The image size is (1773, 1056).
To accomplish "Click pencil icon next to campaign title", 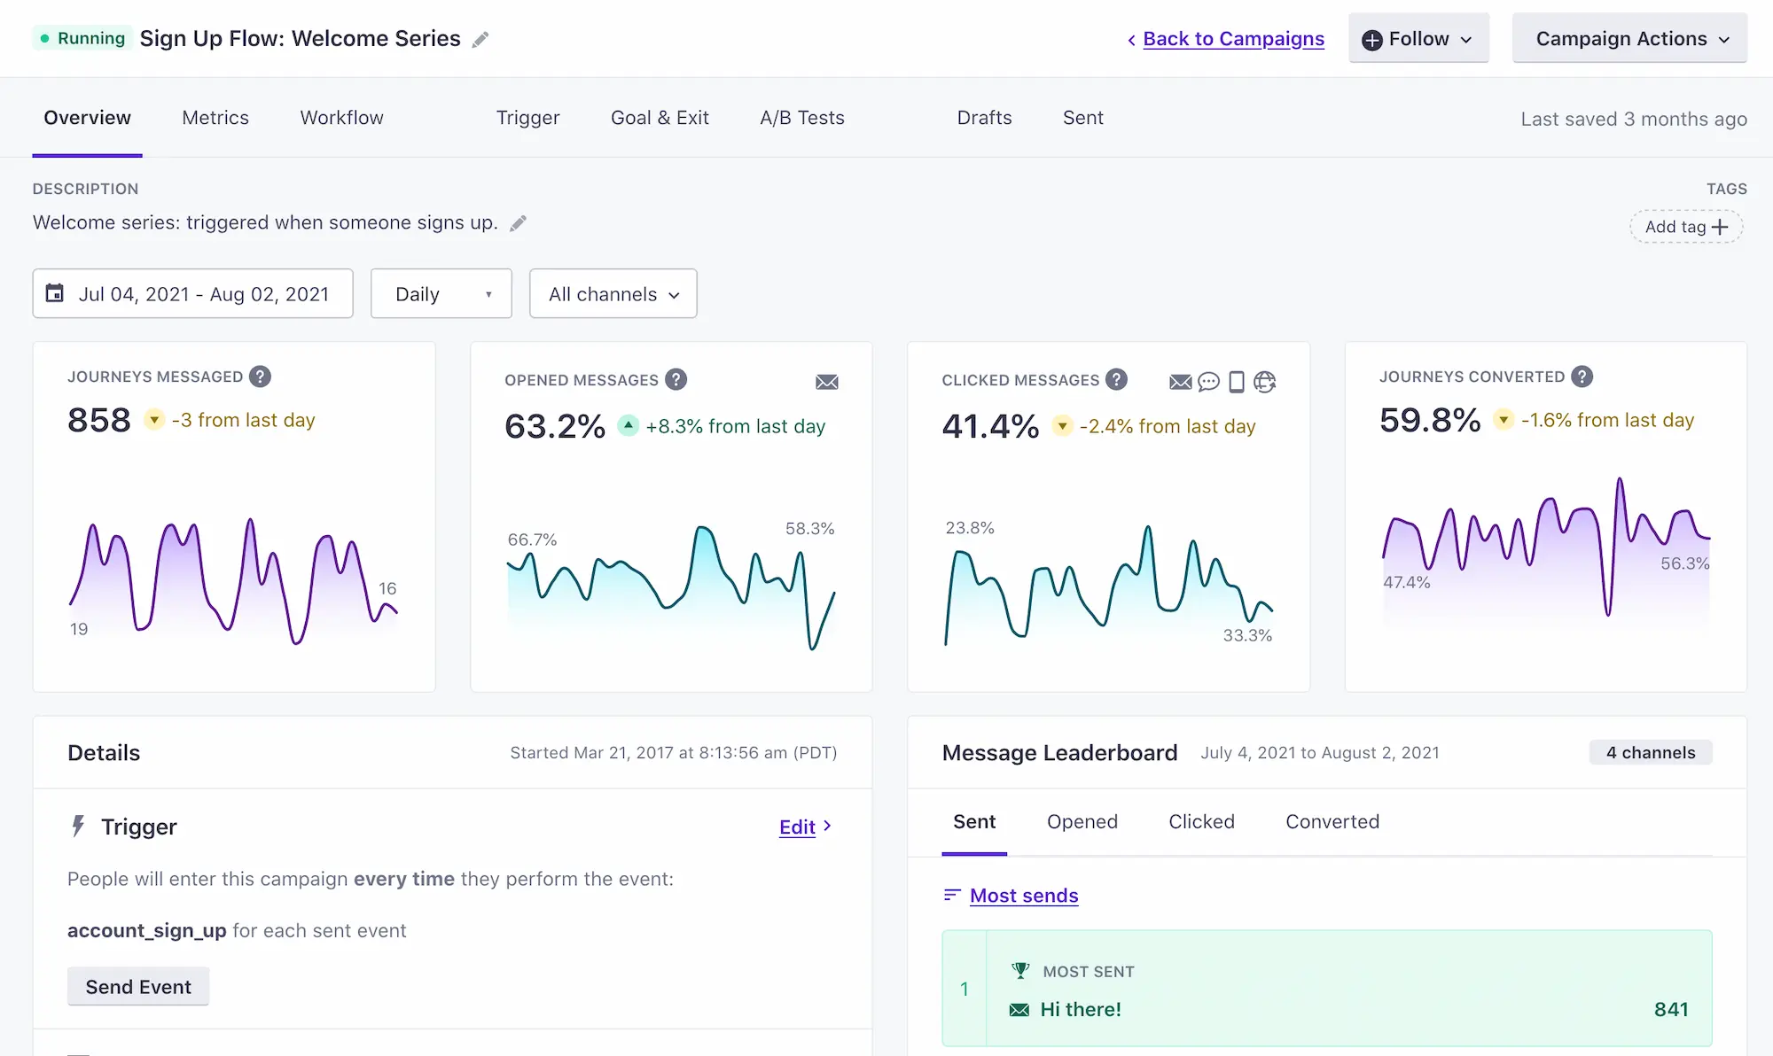I will pos(480,40).
